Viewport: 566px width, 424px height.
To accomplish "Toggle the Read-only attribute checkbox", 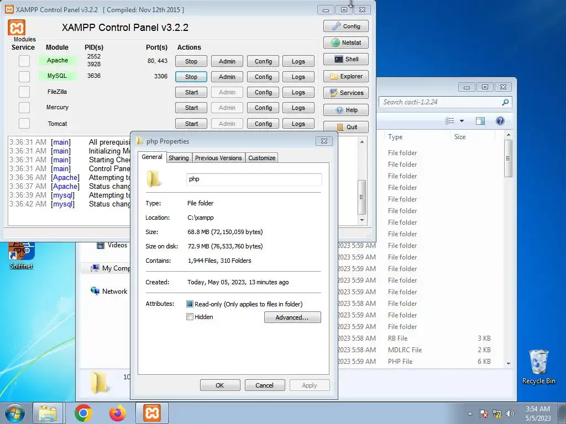I will point(190,304).
